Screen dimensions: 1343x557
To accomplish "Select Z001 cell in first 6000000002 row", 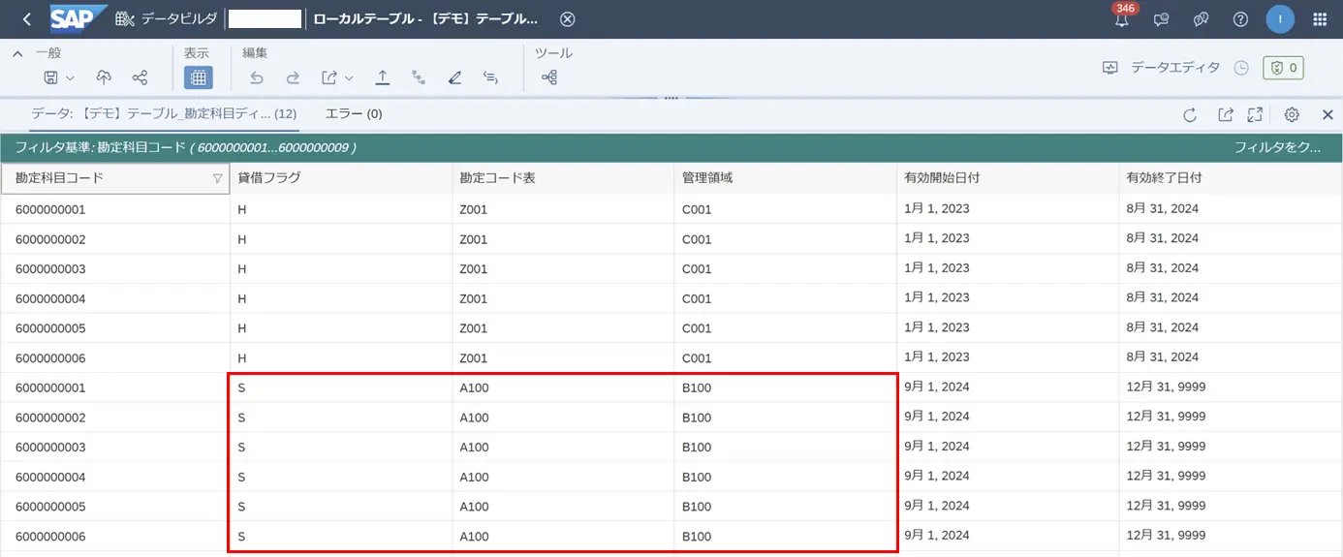I will coord(563,239).
